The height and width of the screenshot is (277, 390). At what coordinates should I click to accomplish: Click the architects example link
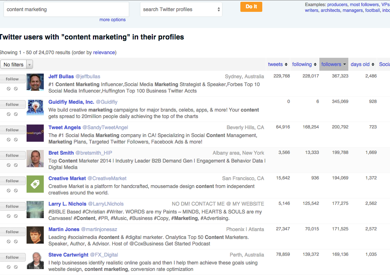point(330,10)
